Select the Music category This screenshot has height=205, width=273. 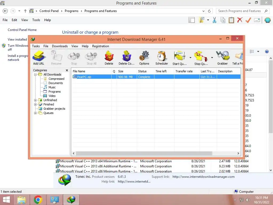point(52,87)
